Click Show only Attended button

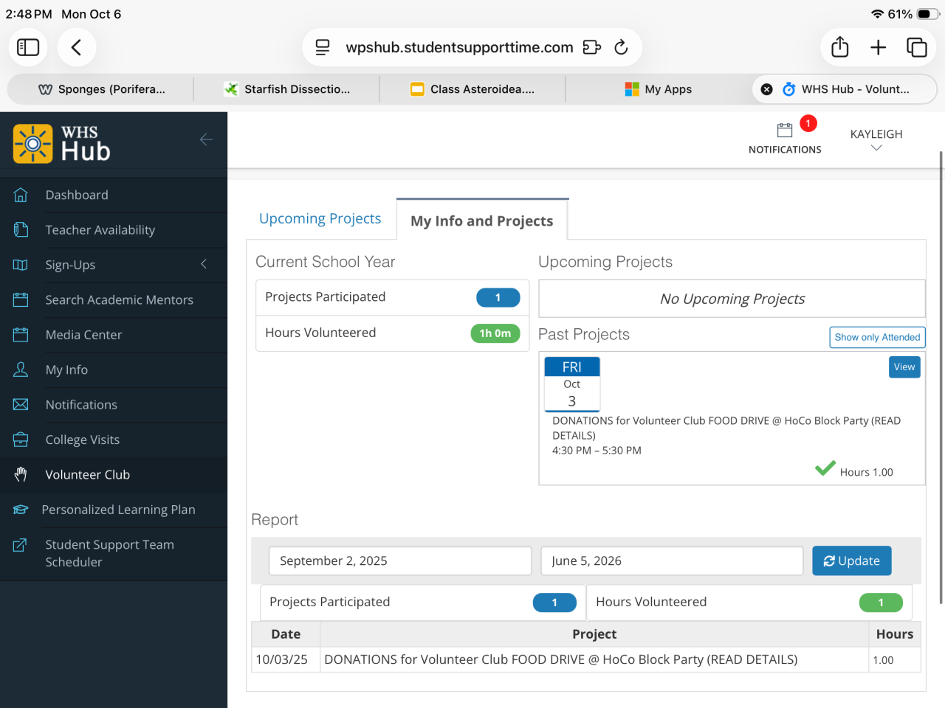point(877,337)
